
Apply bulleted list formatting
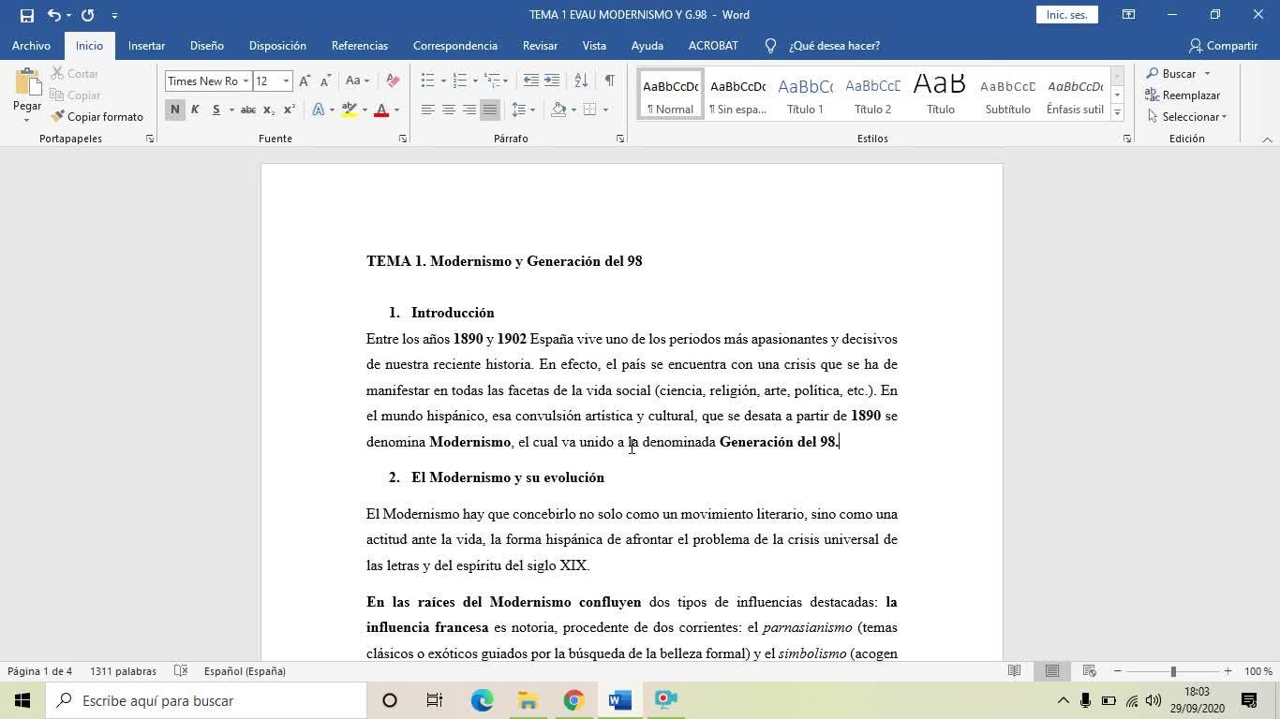coord(427,81)
